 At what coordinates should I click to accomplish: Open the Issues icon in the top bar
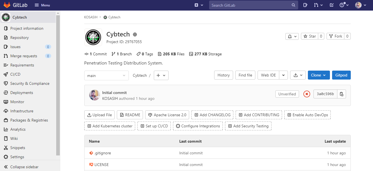(x=305, y=5)
